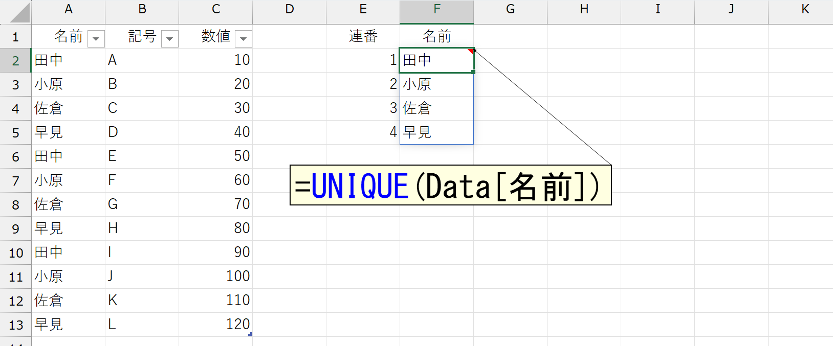Click cell A4 containing 佐倉
This screenshot has width=833, height=346.
[x=69, y=108]
